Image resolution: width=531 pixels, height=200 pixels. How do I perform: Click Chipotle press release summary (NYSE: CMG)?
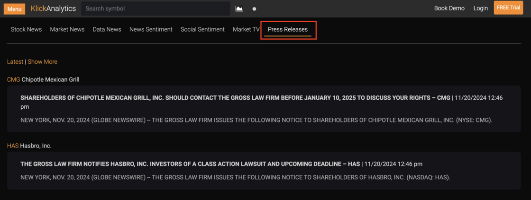click(256, 120)
